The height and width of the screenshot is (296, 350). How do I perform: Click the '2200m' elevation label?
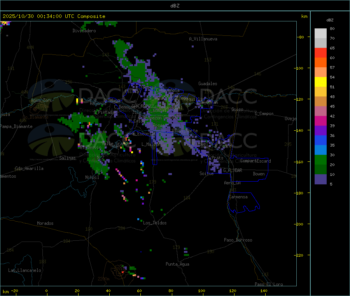pyautogui.click(x=103, y=279)
